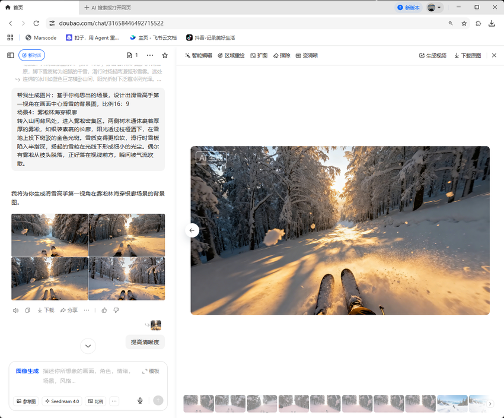Open the Seedream 4.0 model selector

pyautogui.click(x=62, y=400)
